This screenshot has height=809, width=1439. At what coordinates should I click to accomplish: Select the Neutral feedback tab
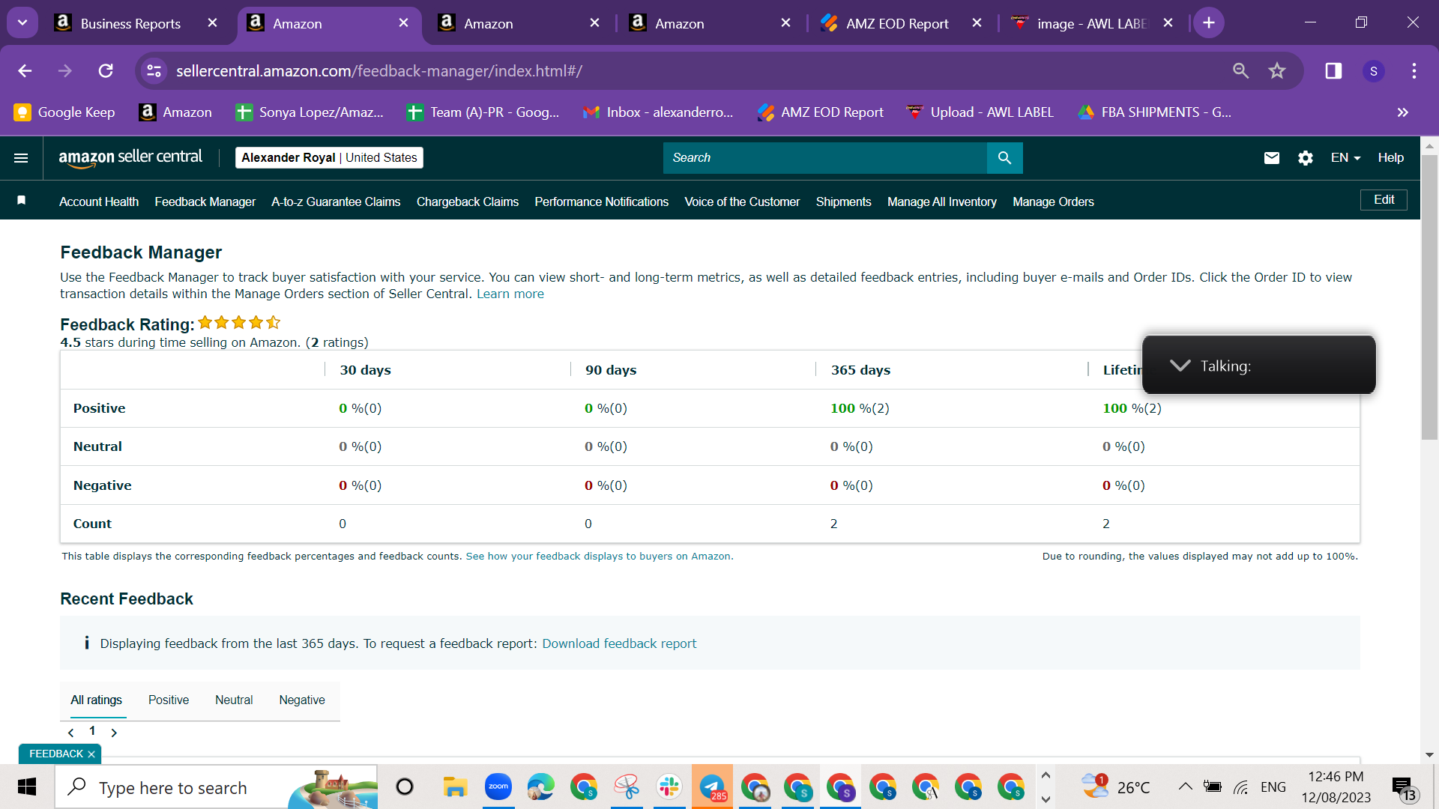tap(234, 700)
